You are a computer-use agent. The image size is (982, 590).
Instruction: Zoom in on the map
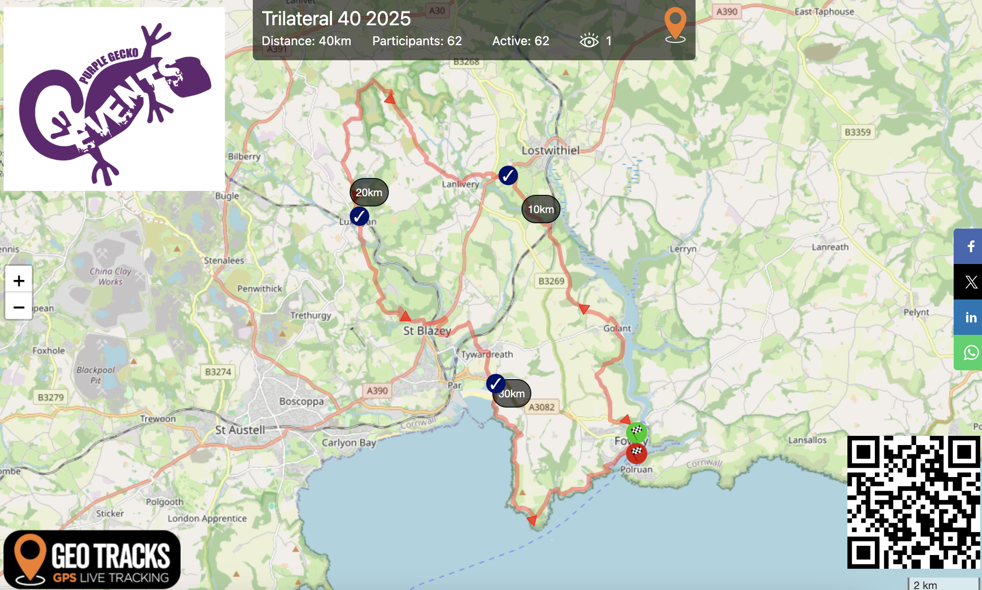[19, 280]
